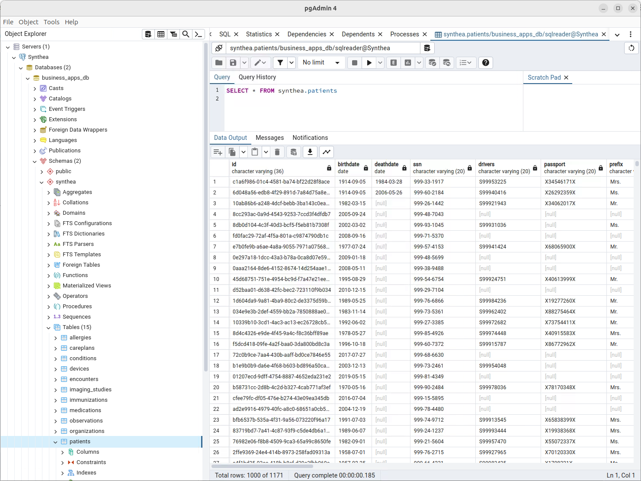Open the Graph Visualiser icon
Viewport: 641px width, 481px height.
(327, 152)
